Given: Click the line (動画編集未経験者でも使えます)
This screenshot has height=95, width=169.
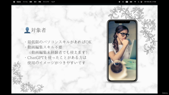Looking at the screenshot, I should click(x=58, y=52).
